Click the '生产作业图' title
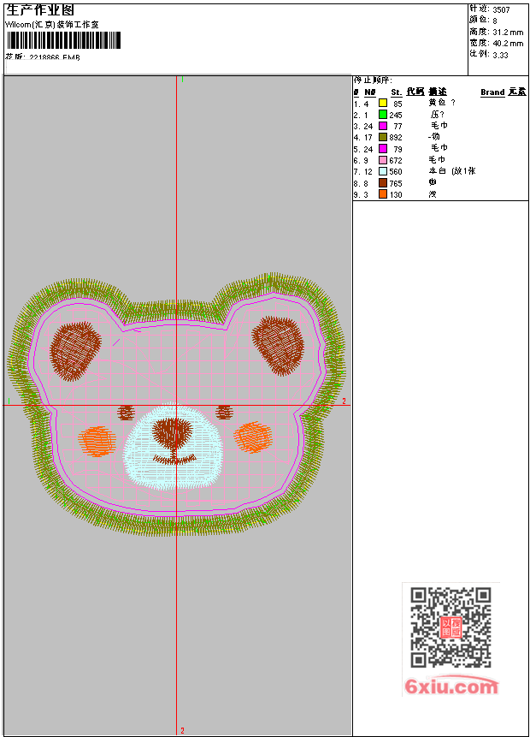 coord(34,9)
